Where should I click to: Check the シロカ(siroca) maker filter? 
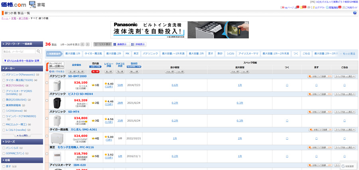click(4, 111)
